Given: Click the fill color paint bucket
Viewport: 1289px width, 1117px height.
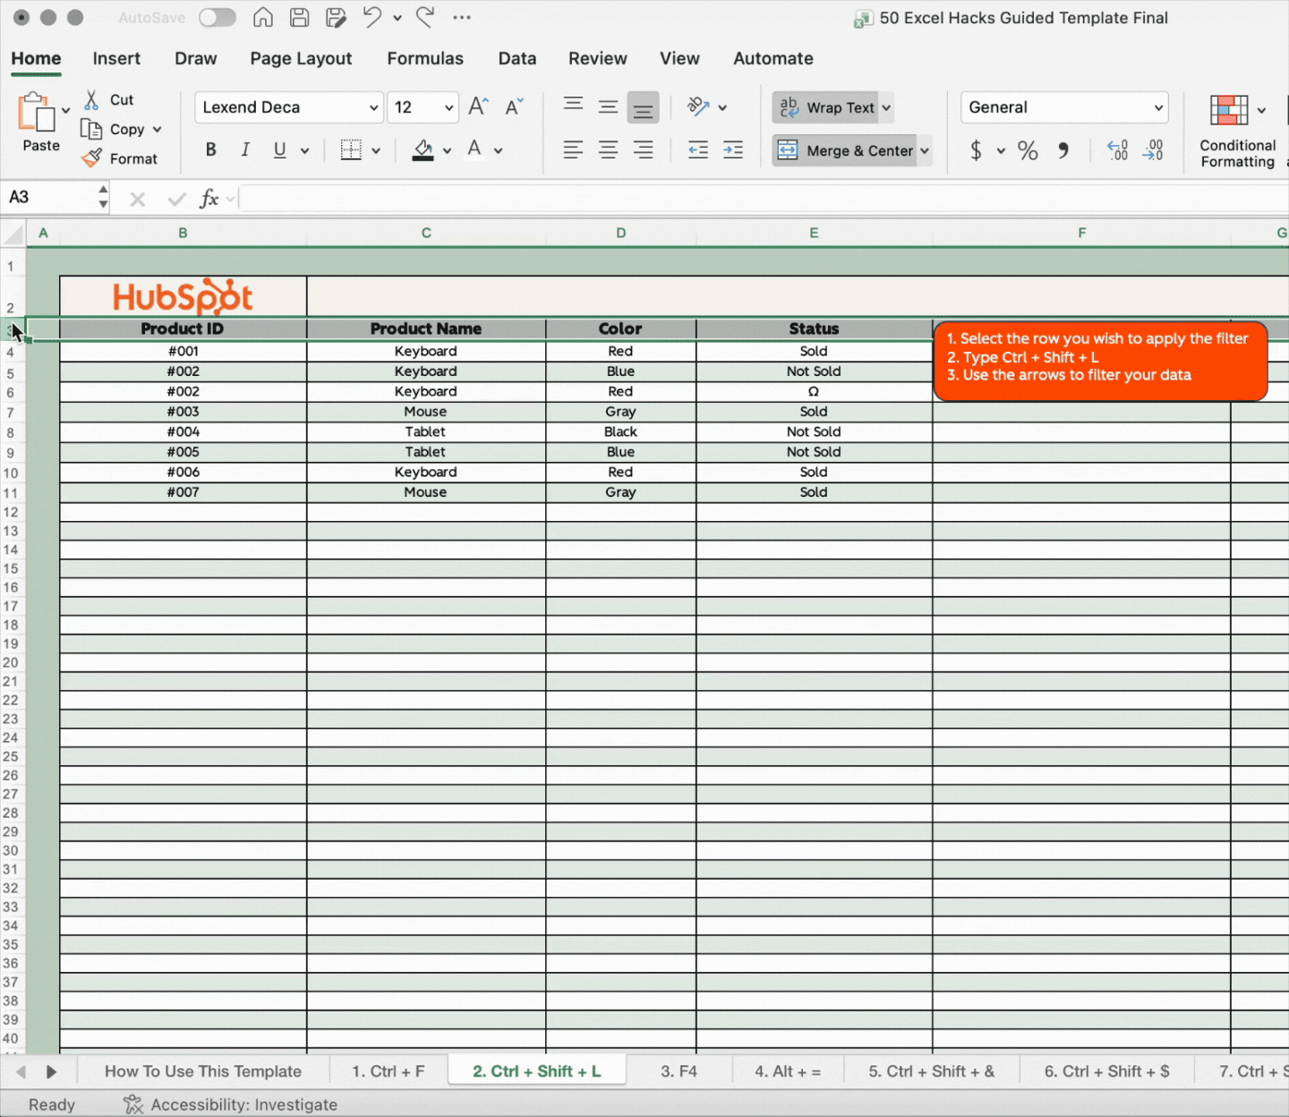Looking at the screenshot, I should [423, 150].
